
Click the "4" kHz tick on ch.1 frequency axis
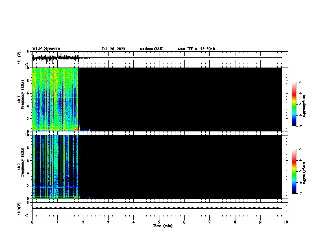point(28,106)
